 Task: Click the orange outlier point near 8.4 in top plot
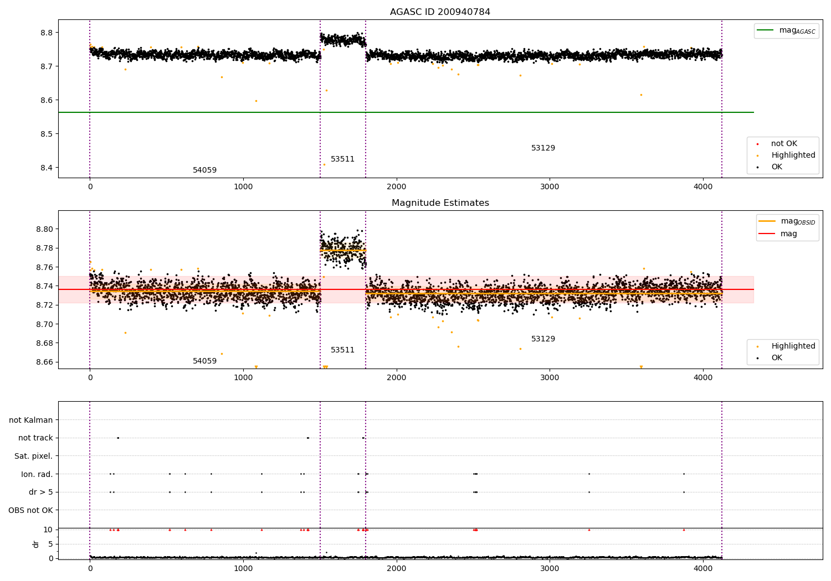click(324, 164)
